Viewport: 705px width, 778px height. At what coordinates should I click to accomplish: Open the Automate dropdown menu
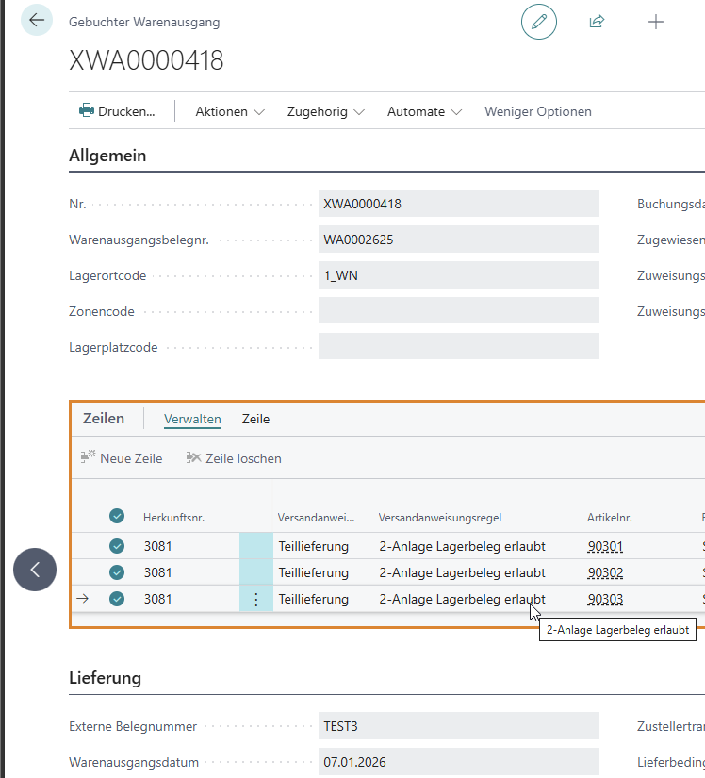[424, 111]
